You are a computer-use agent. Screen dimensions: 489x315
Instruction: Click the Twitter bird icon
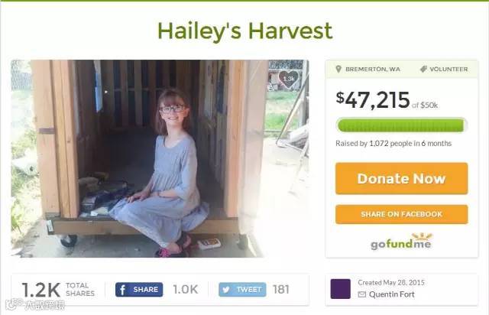click(x=226, y=290)
